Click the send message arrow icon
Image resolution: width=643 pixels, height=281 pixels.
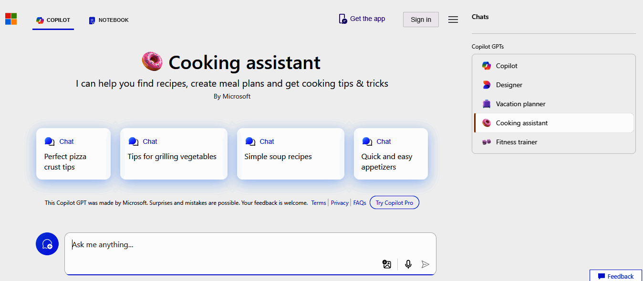[425, 264]
